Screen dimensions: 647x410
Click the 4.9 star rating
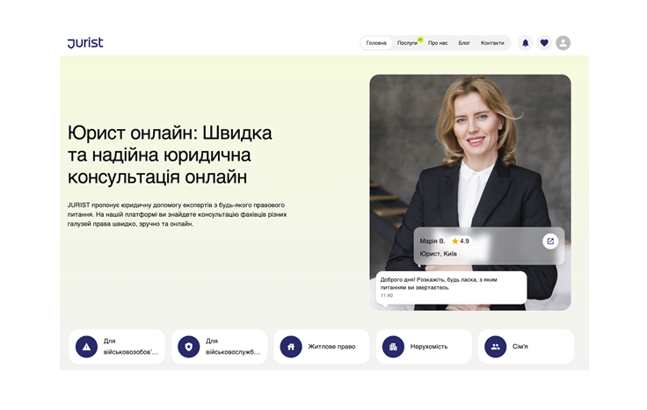(x=461, y=241)
